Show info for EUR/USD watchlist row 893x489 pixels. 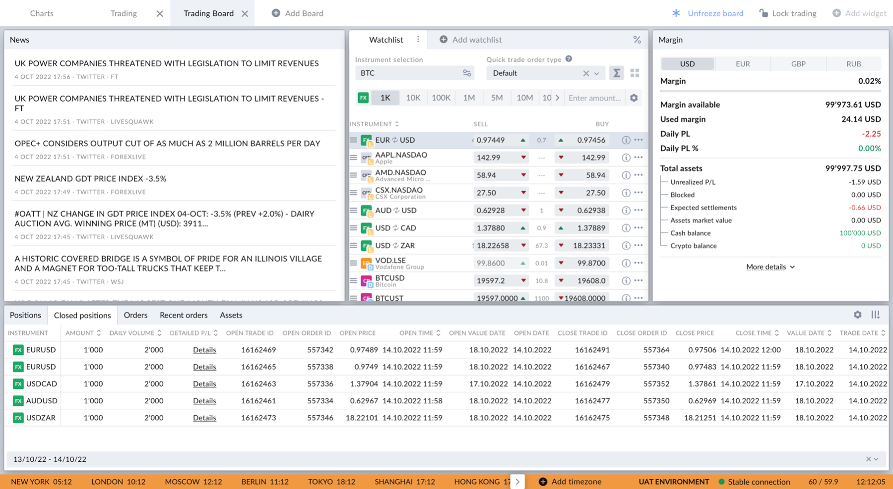(x=626, y=140)
